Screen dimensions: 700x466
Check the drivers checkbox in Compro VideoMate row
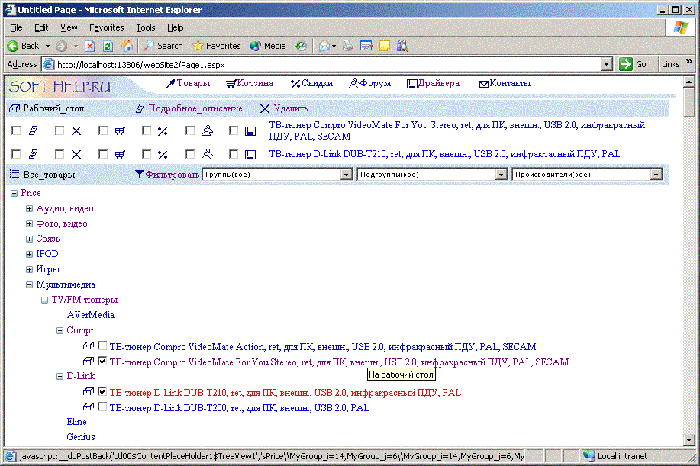click(234, 130)
